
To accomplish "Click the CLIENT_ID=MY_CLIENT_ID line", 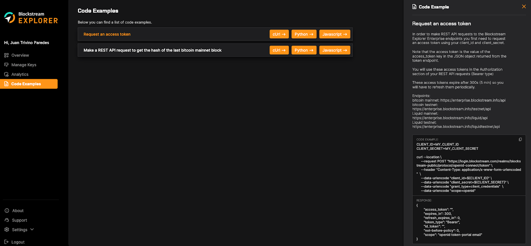I will [x=438, y=145].
